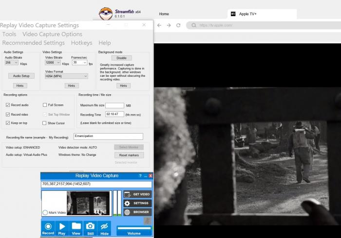
Task: Click 'Windows theme: No Change' text
Action: tap(77, 155)
